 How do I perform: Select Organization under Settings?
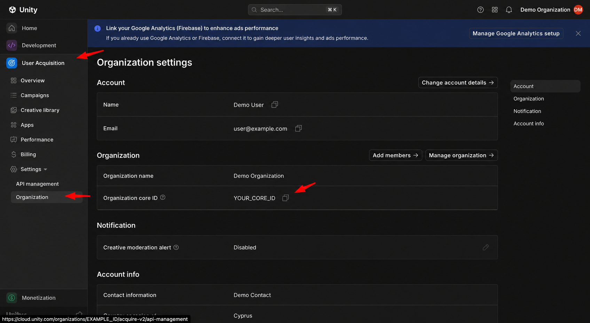[x=47, y=197]
